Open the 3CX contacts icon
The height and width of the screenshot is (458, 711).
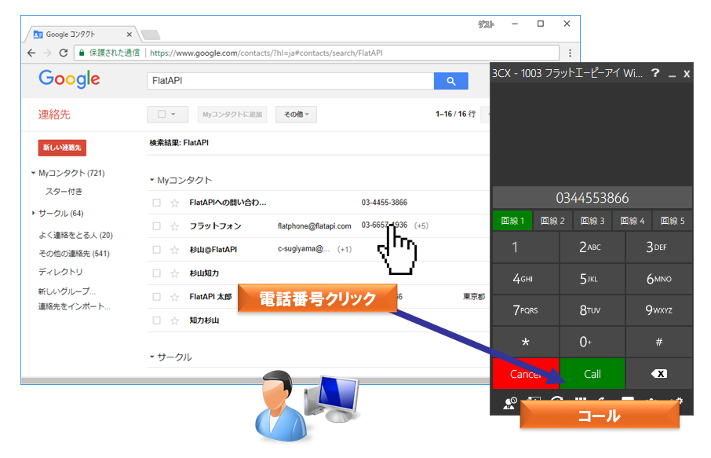click(509, 403)
